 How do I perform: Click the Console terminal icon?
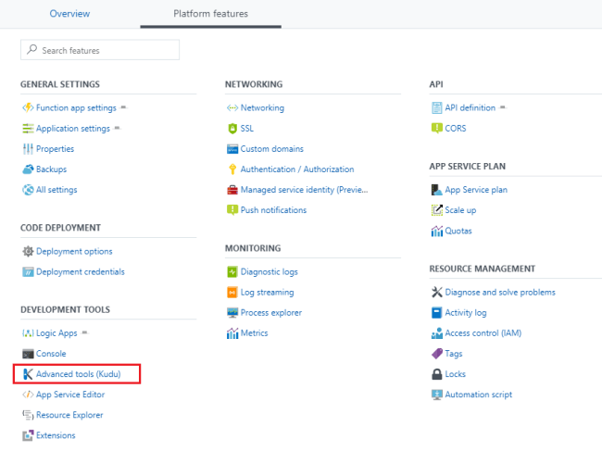pyautogui.click(x=28, y=354)
